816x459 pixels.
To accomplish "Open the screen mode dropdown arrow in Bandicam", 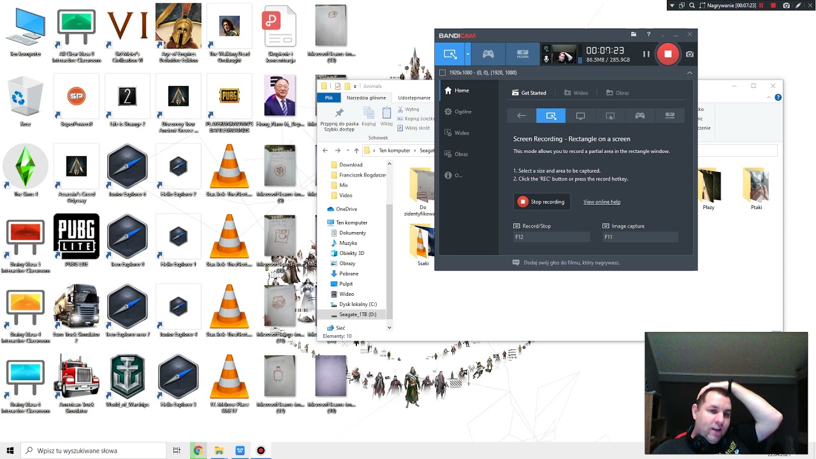I will [x=468, y=54].
